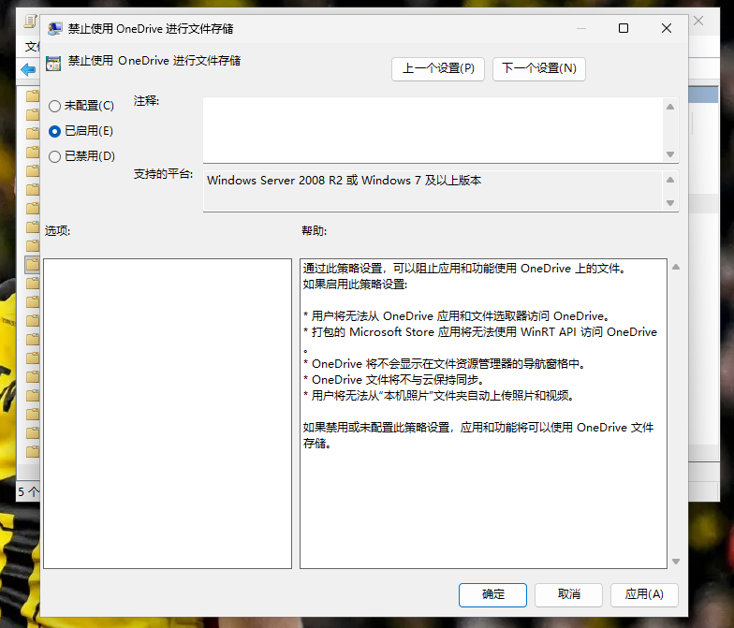Click the supported platforms scroll up arrow
The width and height of the screenshot is (734, 628).
670,180
